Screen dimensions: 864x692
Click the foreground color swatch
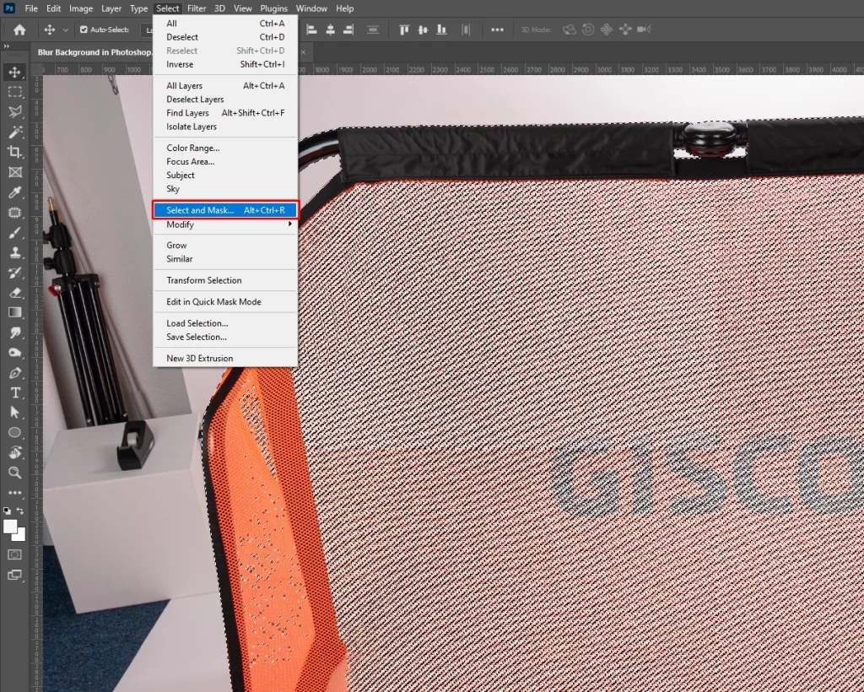[x=12, y=527]
